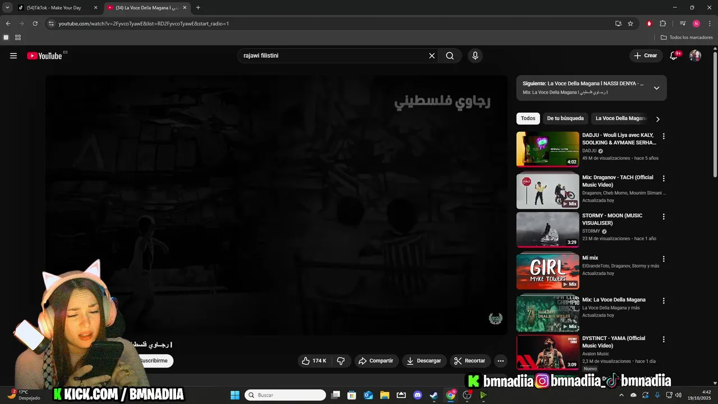The image size is (718, 404).
Task: Run search with magnifying glass button
Action: (x=450, y=56)
